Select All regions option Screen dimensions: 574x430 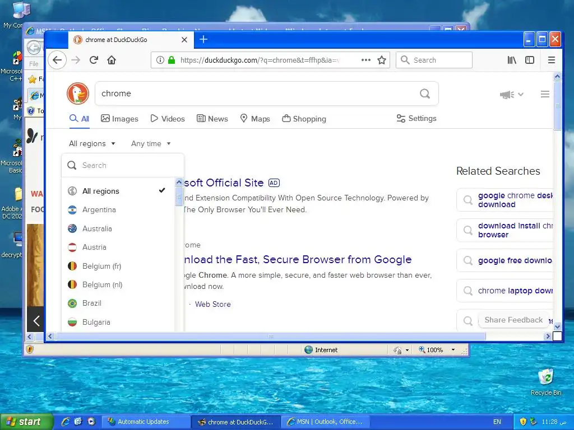click(118, 191)
